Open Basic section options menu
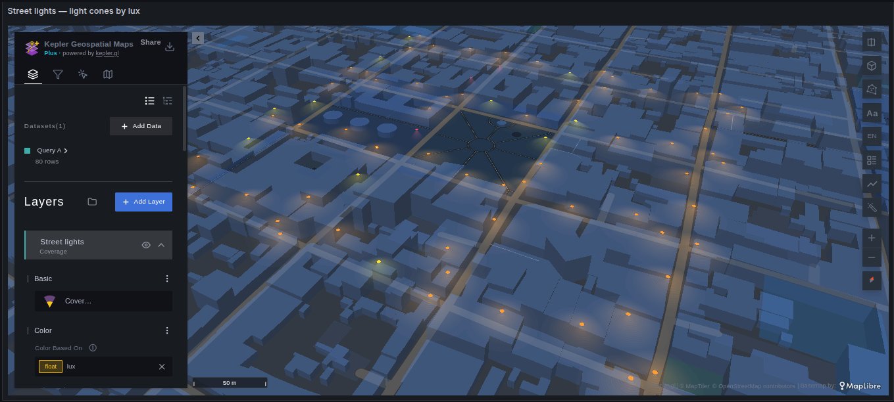 (x=167, y=279)
